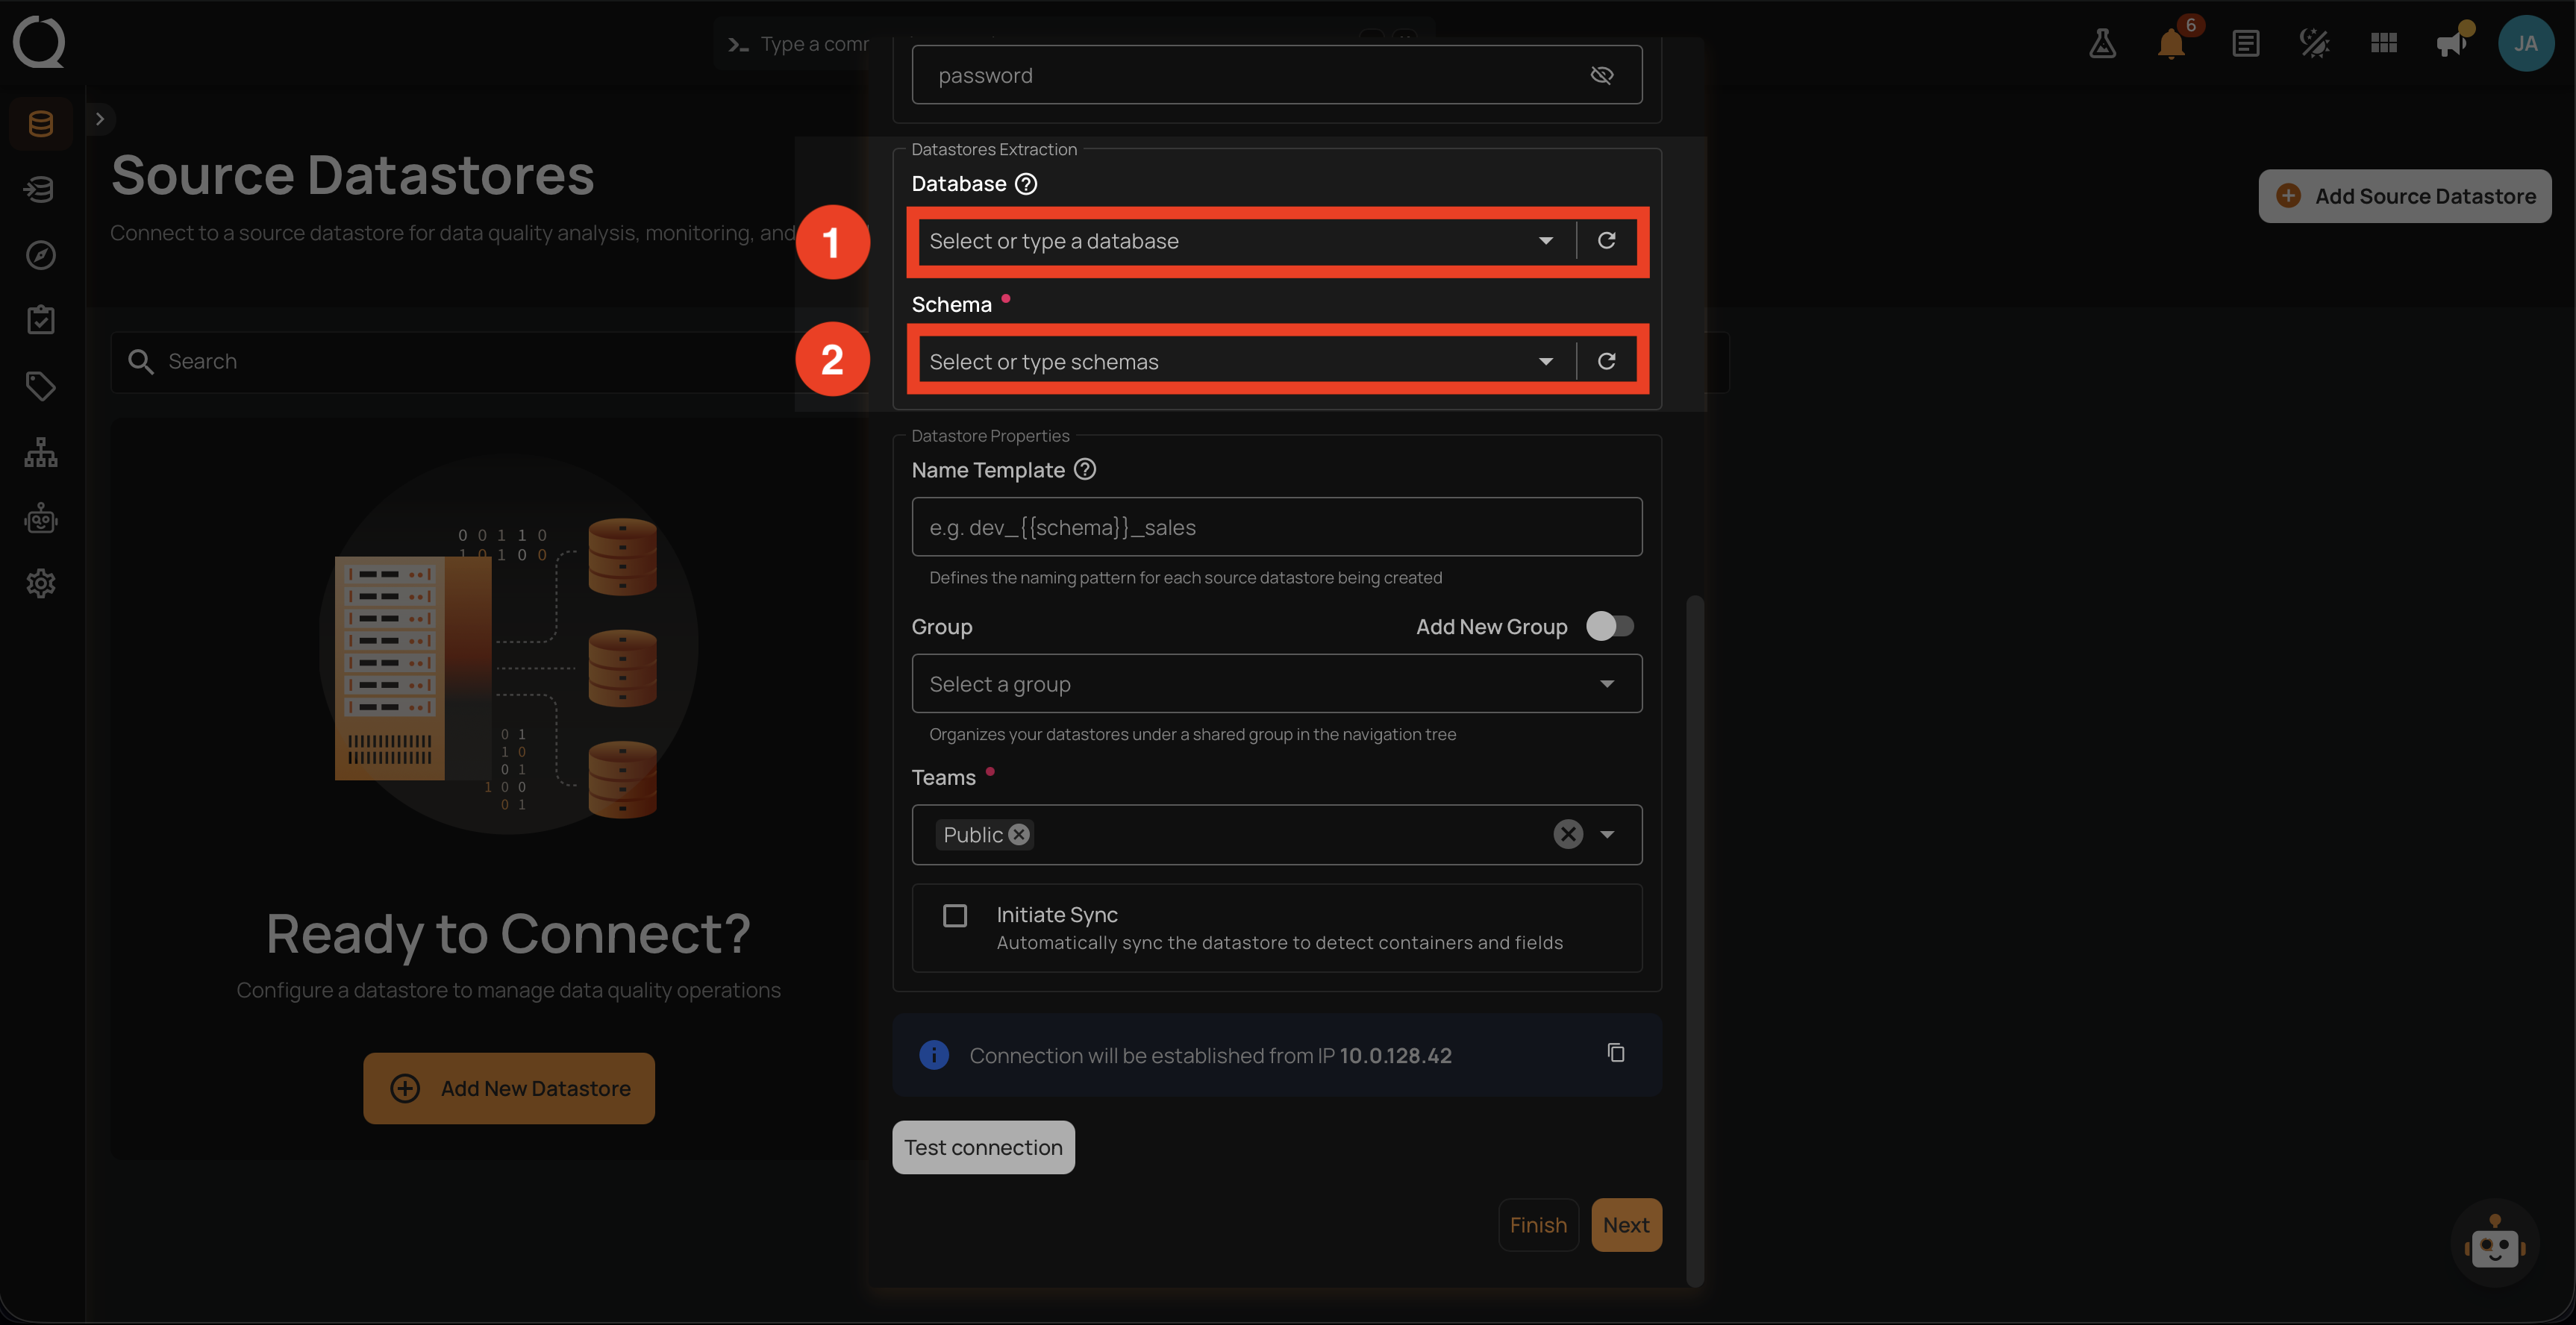
Task: Open the Tags icon in sidebar
Action: (41, 386)
